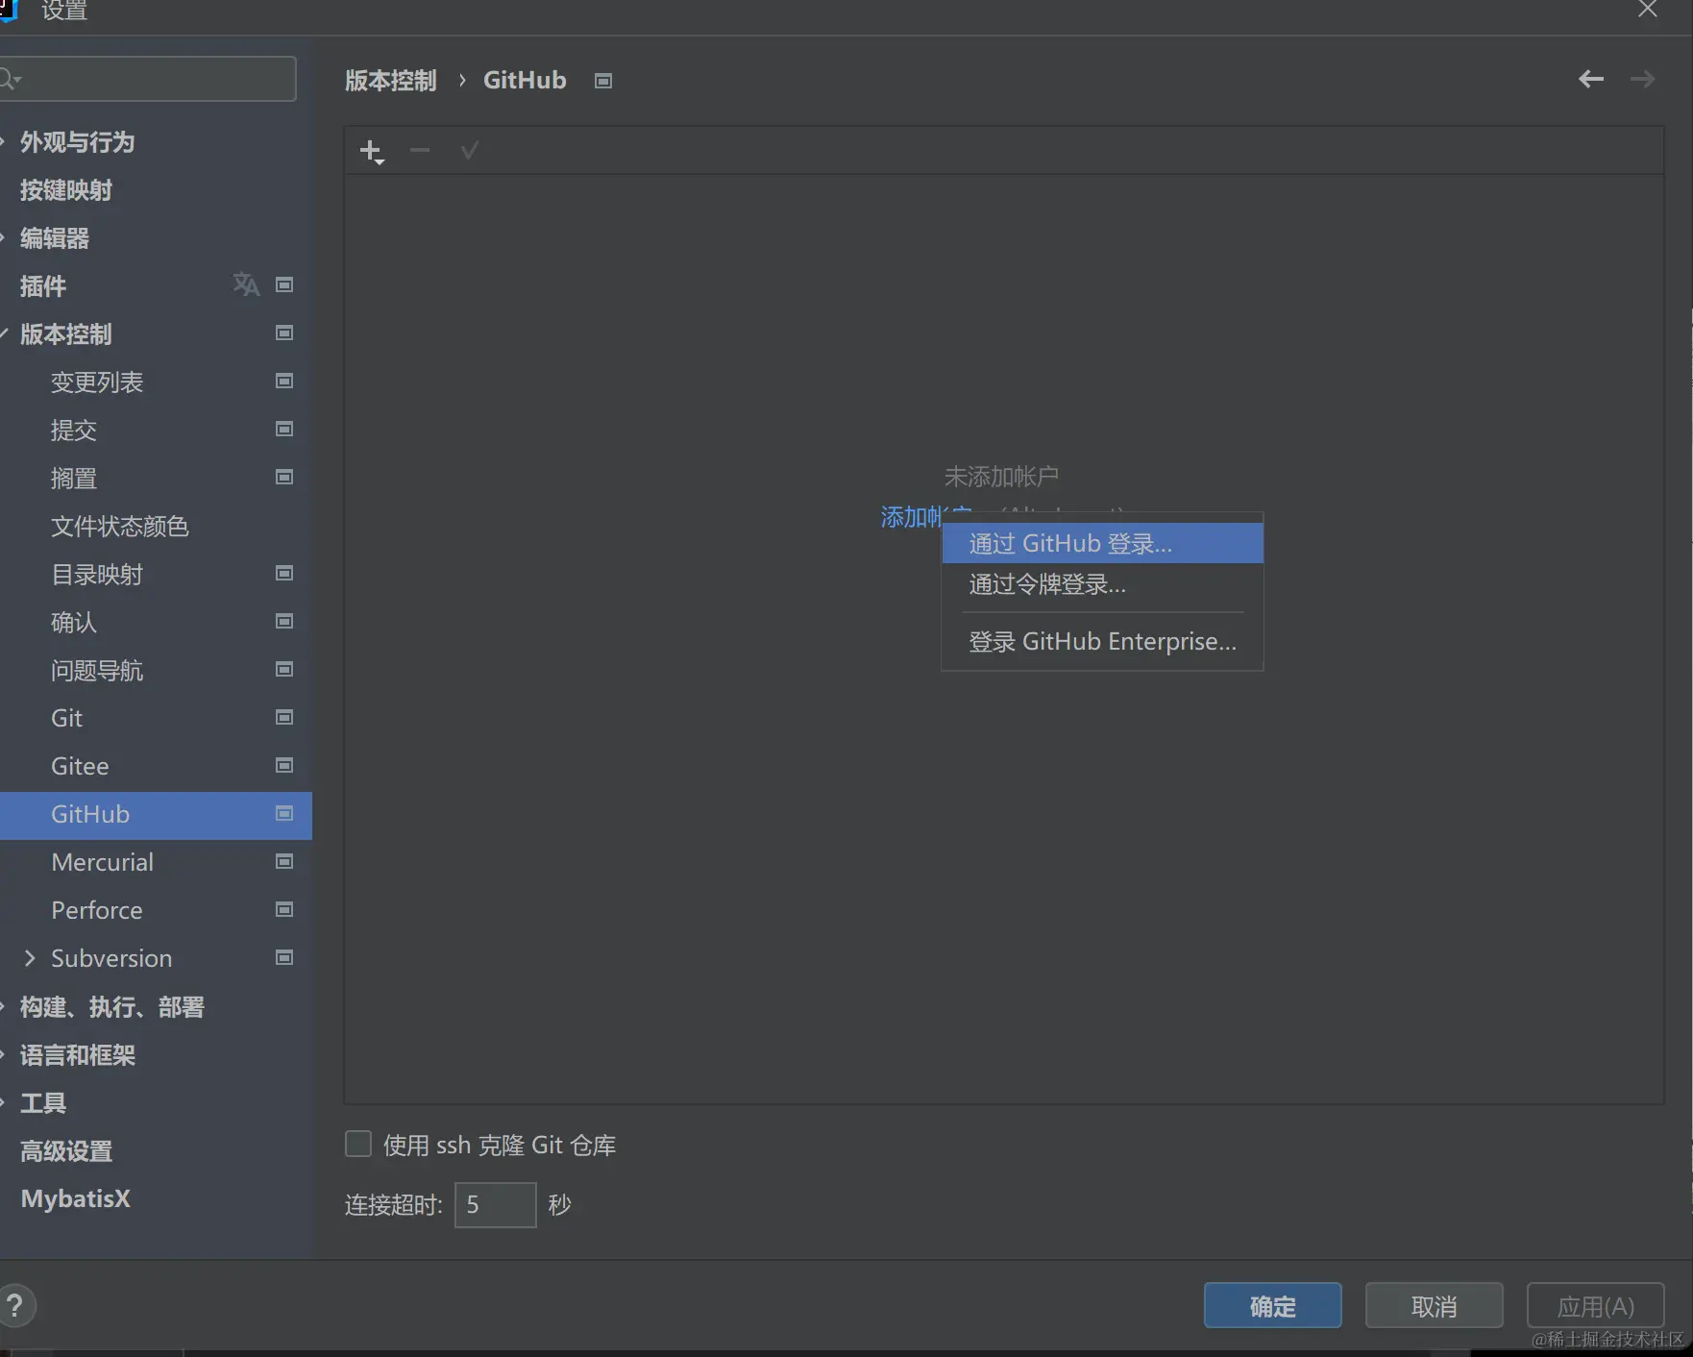1693x1357 pixels.
Task: Select 目录映射 in the settings tree
Action: 96,574
